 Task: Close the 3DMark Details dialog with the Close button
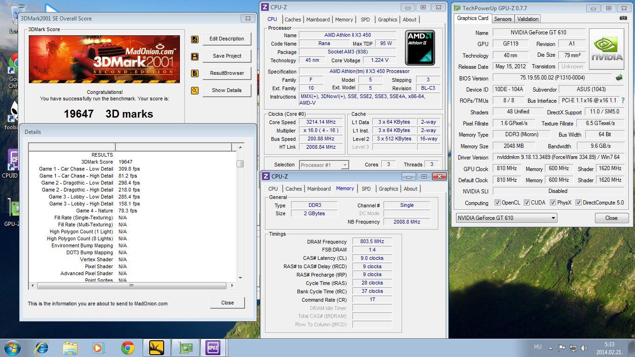[227, 303]
